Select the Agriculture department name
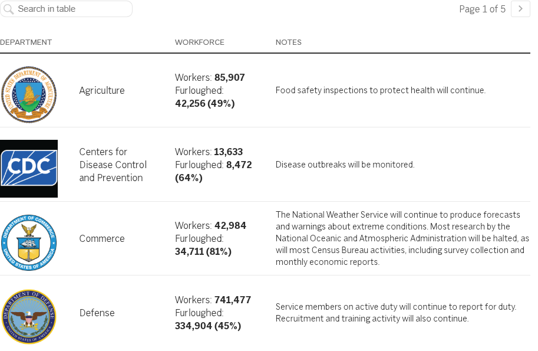 click(x=102, y=91)
